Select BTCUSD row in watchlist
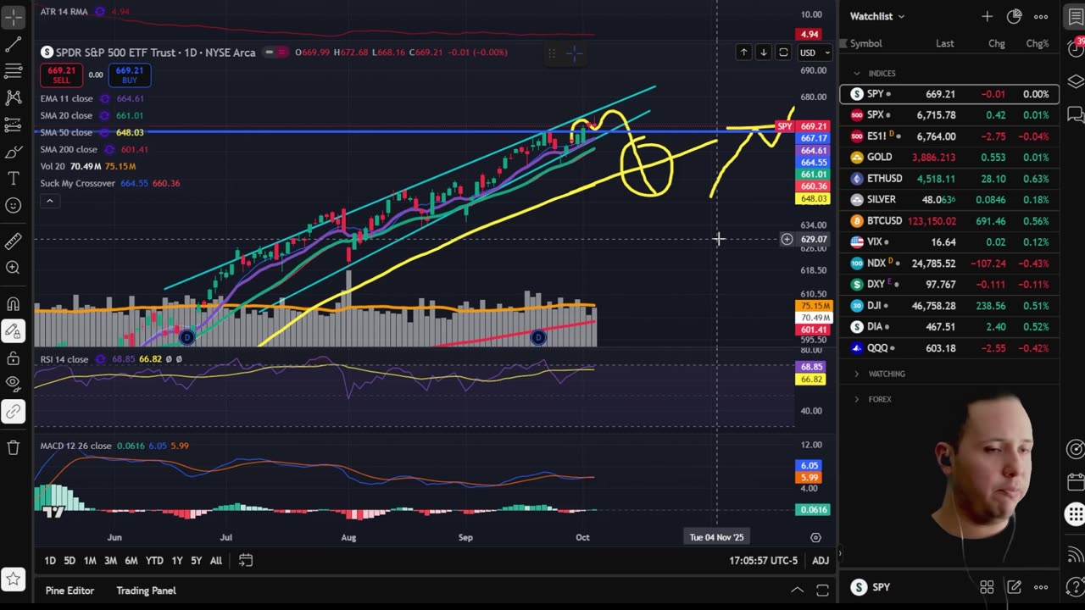 [x=949, y=221]
